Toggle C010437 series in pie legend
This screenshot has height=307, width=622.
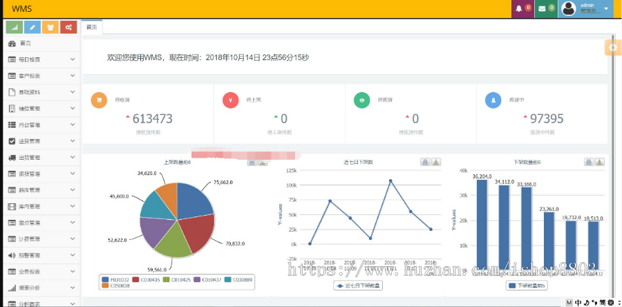[207, 279]
